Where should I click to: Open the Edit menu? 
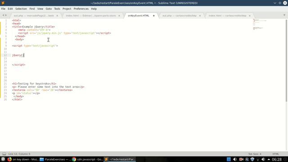coord(10,9)
